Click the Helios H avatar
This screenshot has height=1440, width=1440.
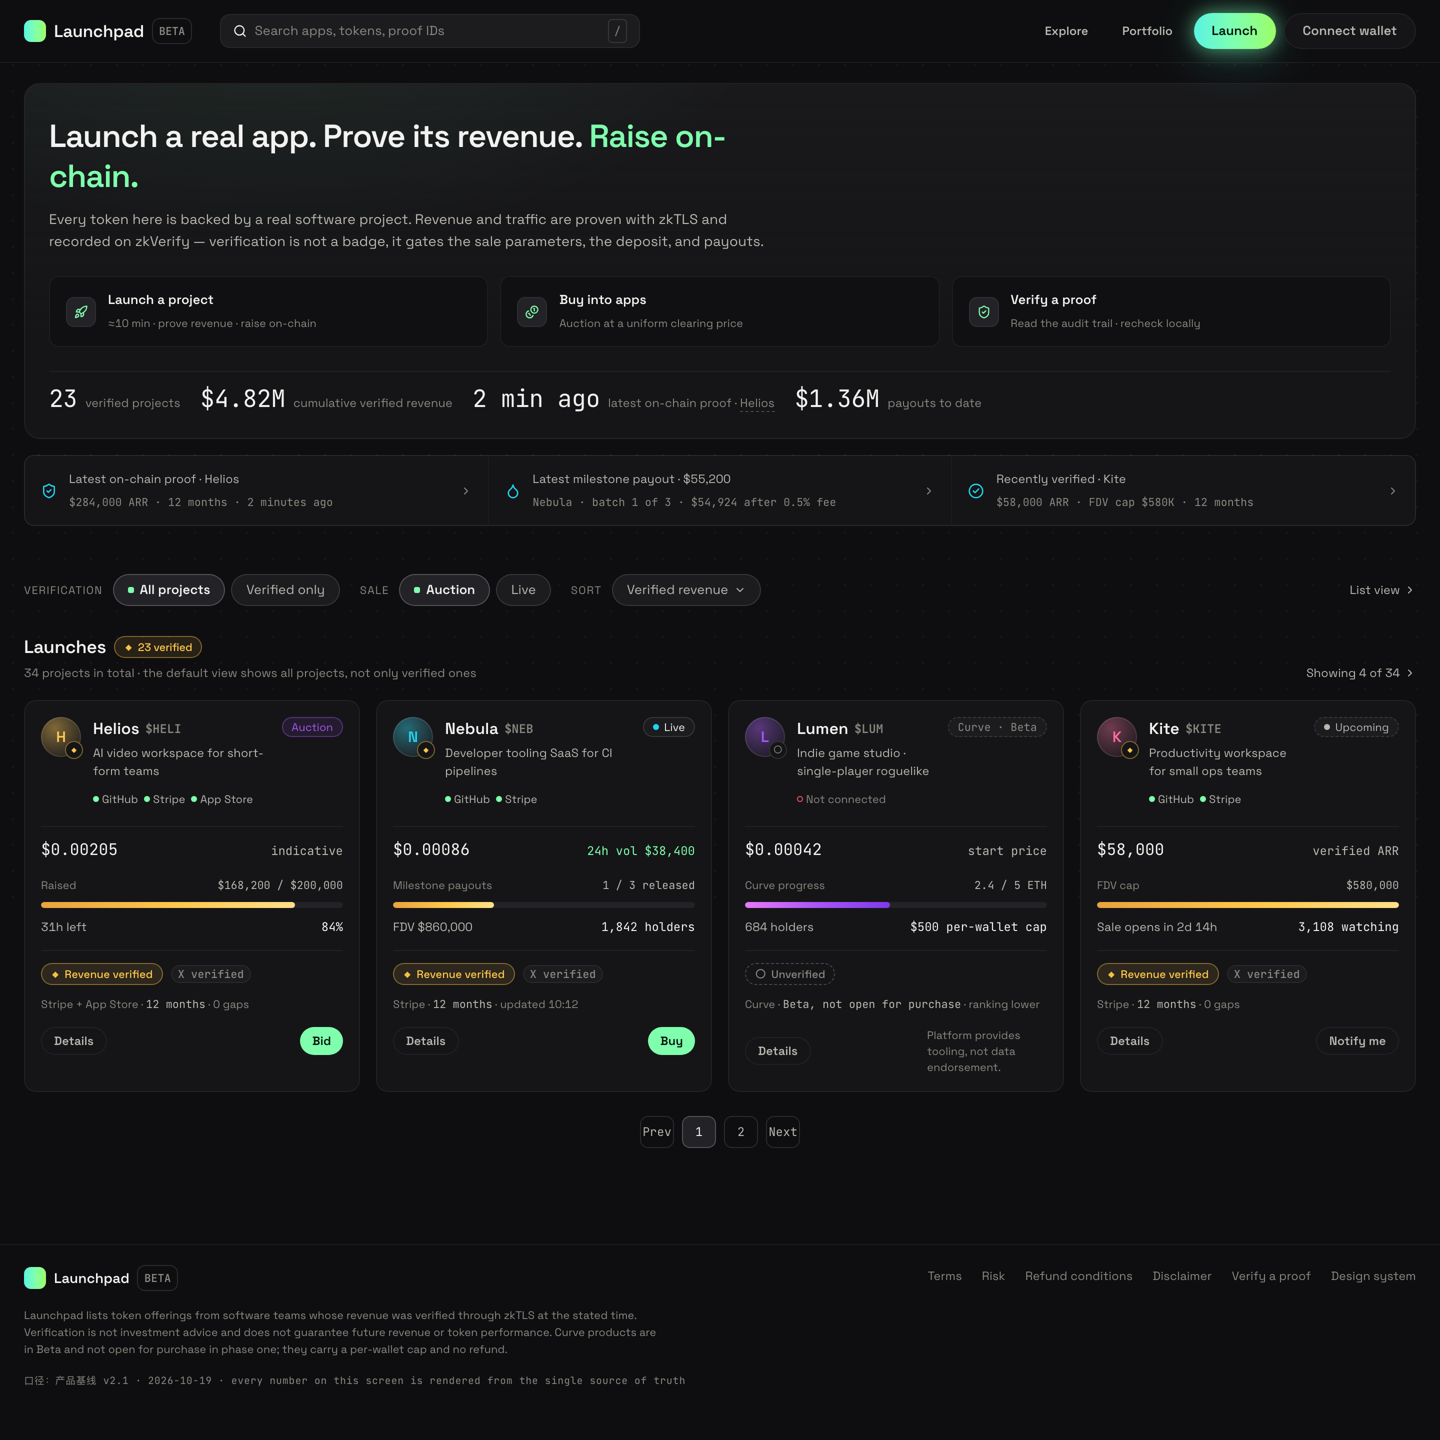point(61,736)
